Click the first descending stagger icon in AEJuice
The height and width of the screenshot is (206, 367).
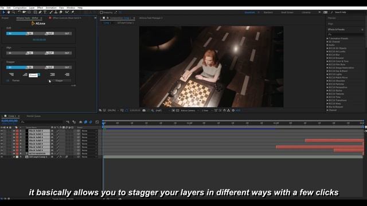pos(11,74)
